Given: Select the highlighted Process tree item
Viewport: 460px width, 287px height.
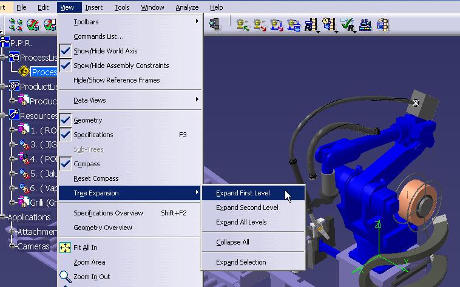Looking at the screenshot, I should pyautogui.click(x=44, y=72).
